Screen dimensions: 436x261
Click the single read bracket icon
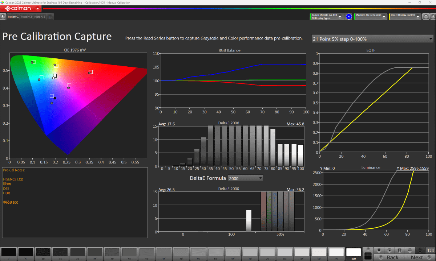coord(400,250)
